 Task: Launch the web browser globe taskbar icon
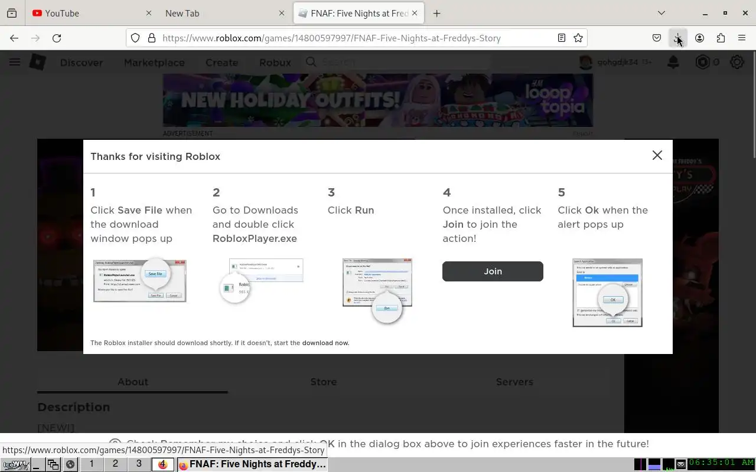coord(70,464)
